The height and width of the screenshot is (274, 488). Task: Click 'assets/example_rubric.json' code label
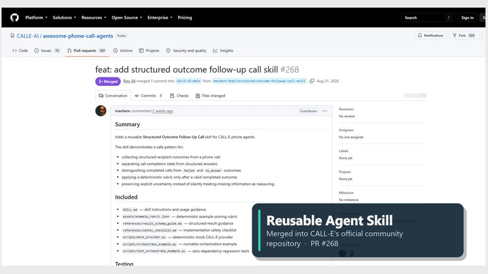click(x=146, y=217)
